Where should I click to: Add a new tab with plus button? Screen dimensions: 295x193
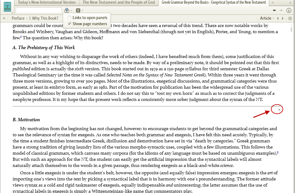[x=273, y=3]
